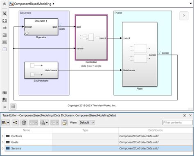Open the Save options dropdown arrow
The width and height of the screenshot is (194, 156).
point(47,123)
